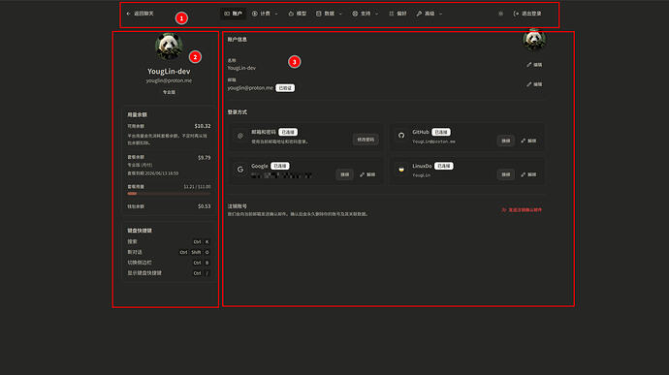Viewport: 669px width, 375px height.
Task: Click the connect button in the LinuxDo card
Action: [505, 174]
